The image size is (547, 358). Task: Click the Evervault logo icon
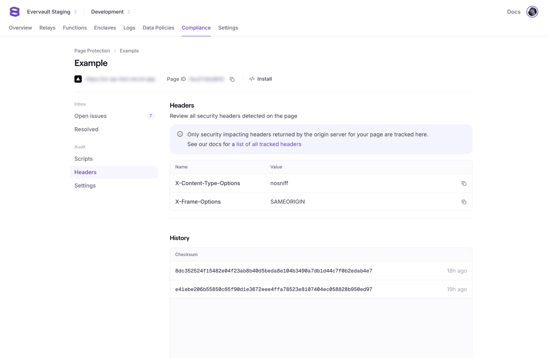click(x=14, y=12)
